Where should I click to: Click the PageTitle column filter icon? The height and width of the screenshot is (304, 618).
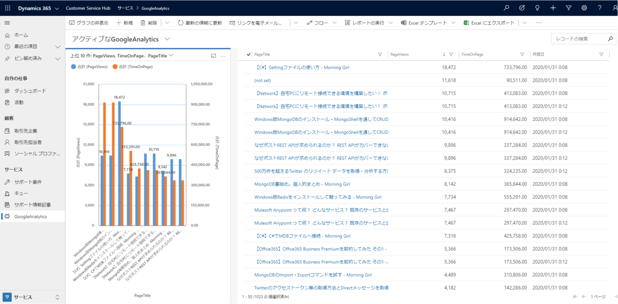coord(380,55)
